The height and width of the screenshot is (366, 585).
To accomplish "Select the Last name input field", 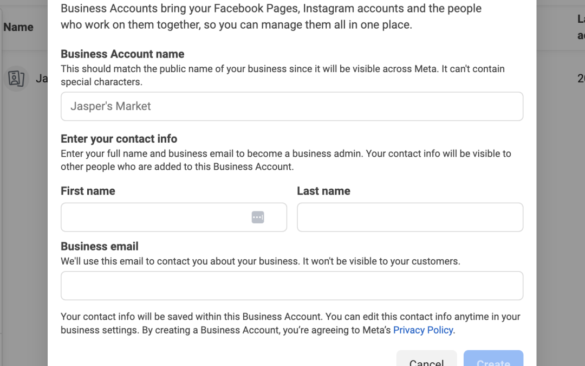I will pyautogui.click(x=409, y=217).
